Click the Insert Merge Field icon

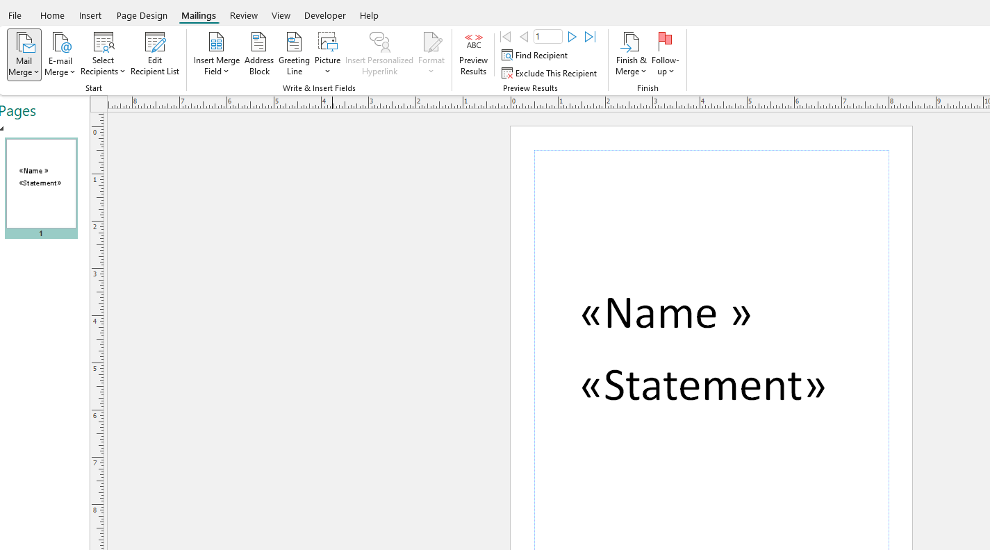pyautogui.click(x=217, y=42)
